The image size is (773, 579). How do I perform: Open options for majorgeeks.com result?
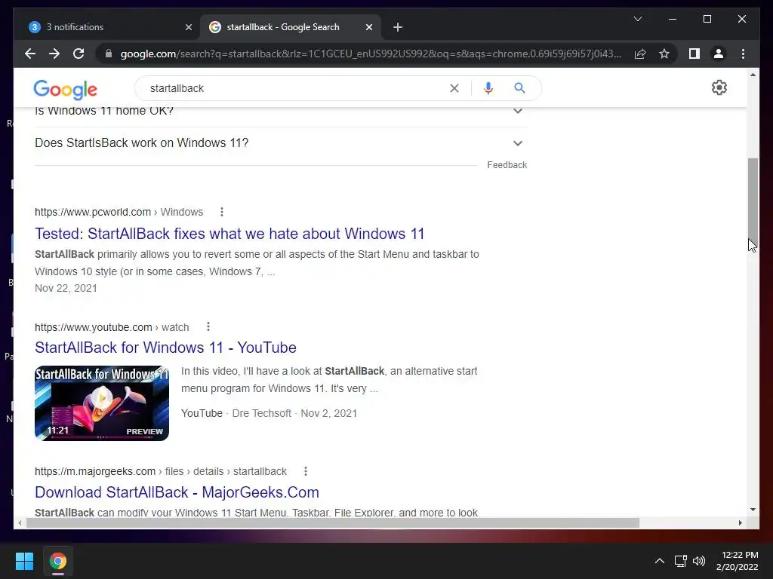point(306,471)
